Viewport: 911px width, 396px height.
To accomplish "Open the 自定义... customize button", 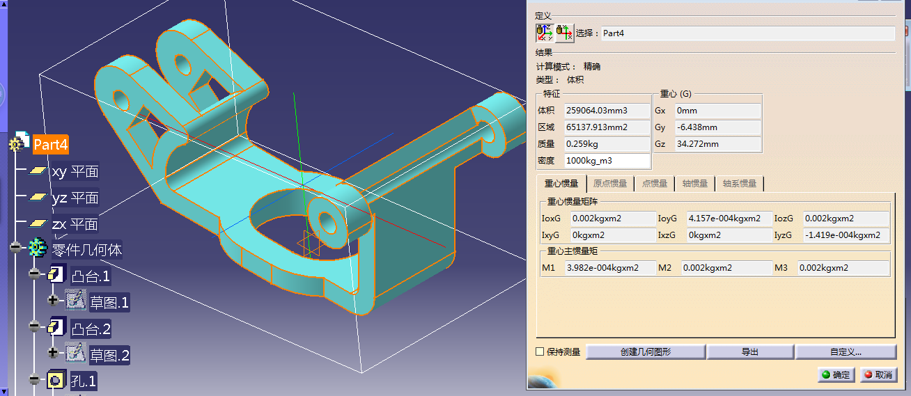I will point(846,352).
